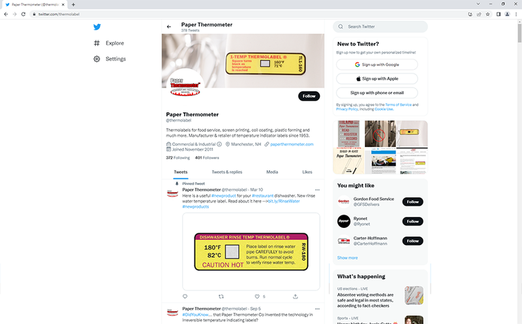This screenshot has width=522, height=324.
Task: Open Settings gear in the sidebar
Action: [x=110, y=59]
